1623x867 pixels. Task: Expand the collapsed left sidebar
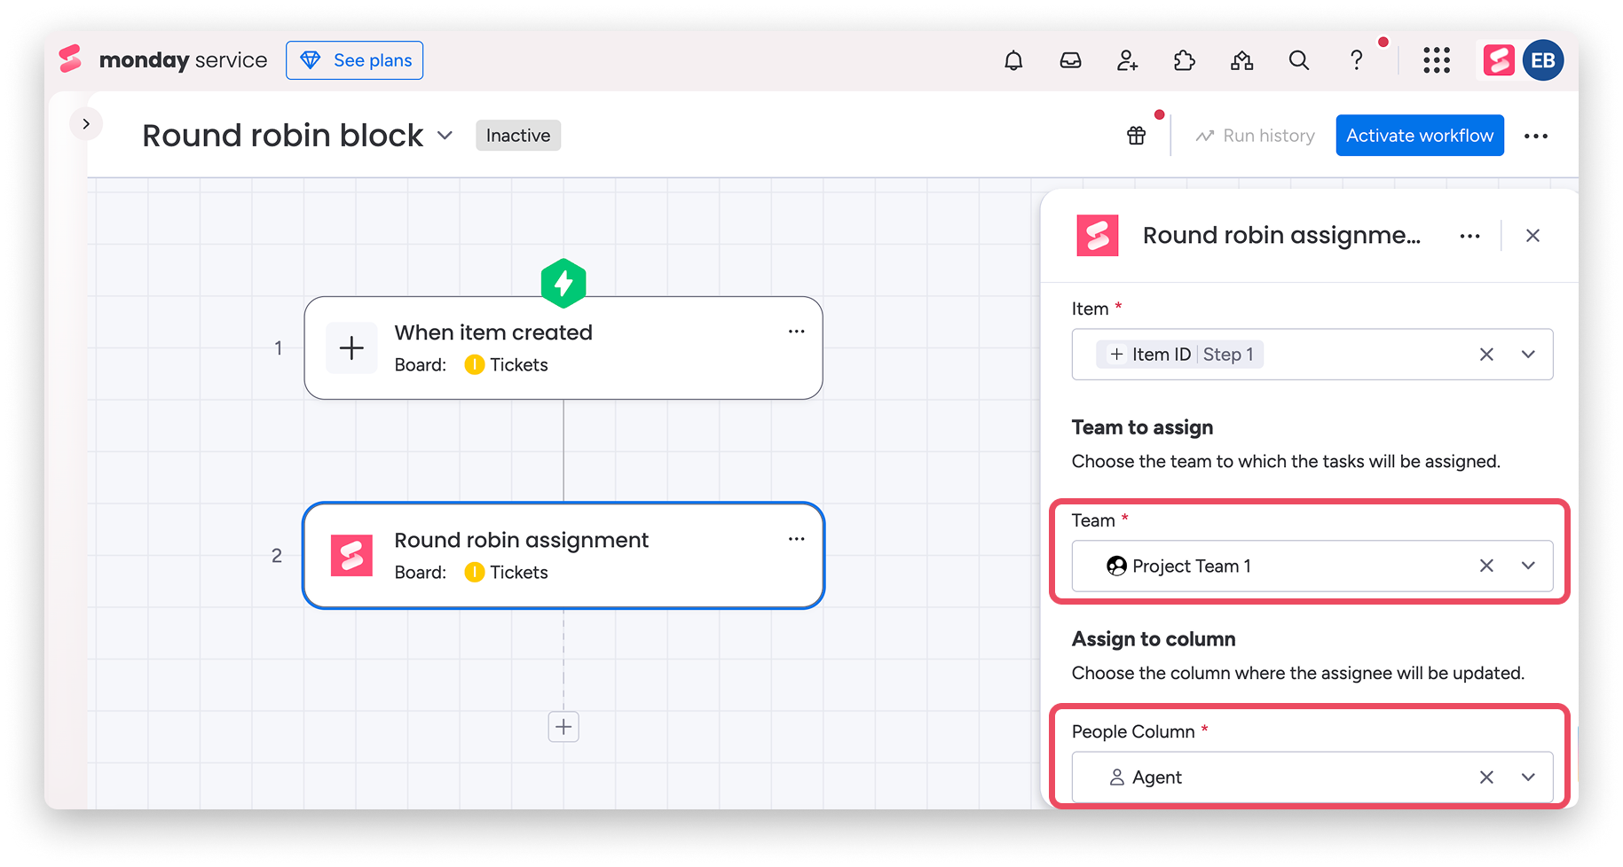point(86,124)
